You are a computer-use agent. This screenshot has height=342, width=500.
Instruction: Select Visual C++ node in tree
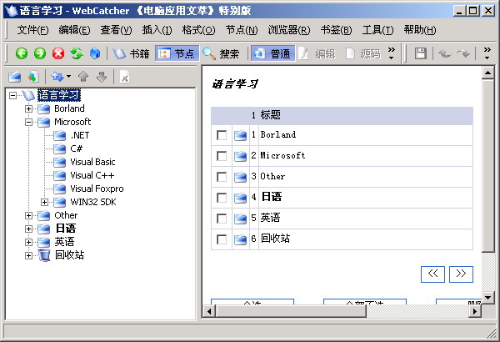tap(92, 175)
